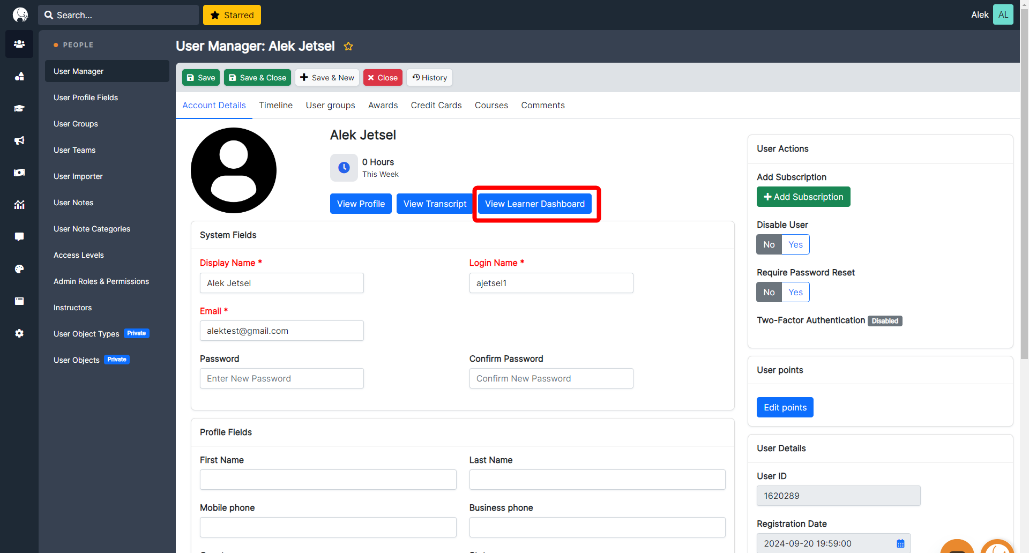Click the clock icon beside 0 Hours
This screenshot has width=1029, height=553.
point(344,168)
